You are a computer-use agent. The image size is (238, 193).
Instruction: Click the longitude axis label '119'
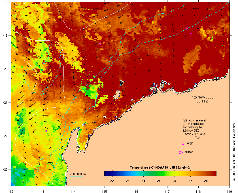[229, 192]
